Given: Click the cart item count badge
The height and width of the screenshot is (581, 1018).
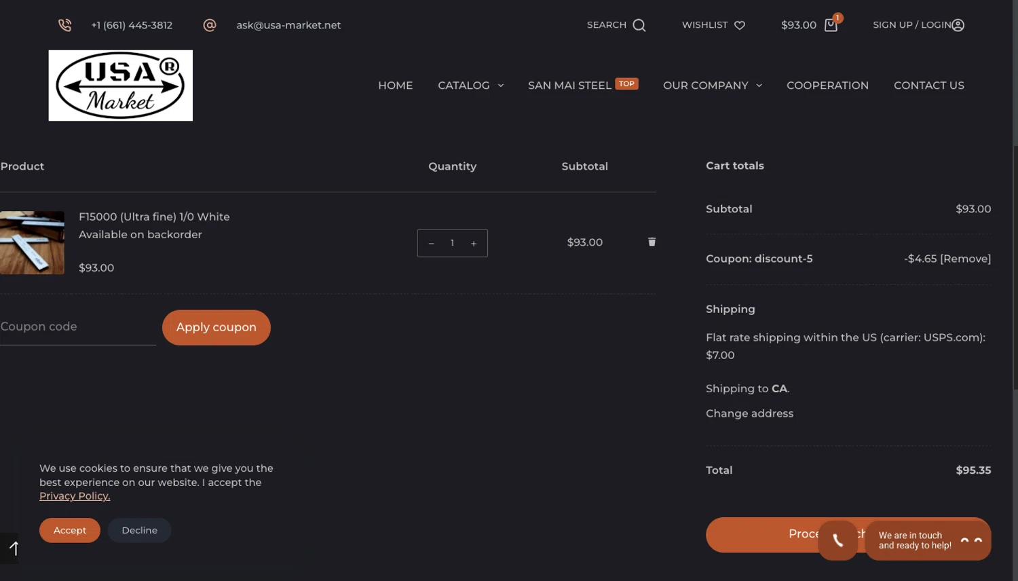Looking at the screenshot, I should 838,18.
